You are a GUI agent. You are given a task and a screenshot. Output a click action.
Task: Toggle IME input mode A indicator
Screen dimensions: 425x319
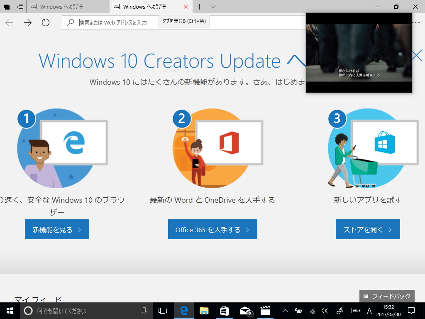point(369,311)
